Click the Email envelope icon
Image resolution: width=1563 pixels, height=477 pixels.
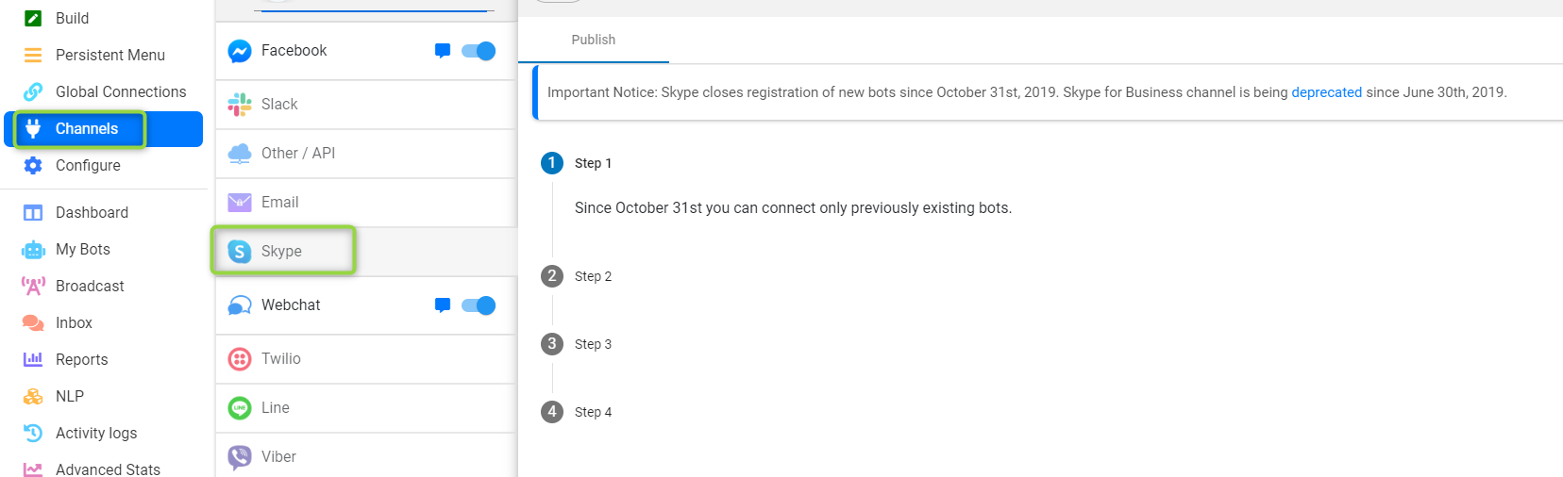tap(240, 203)
